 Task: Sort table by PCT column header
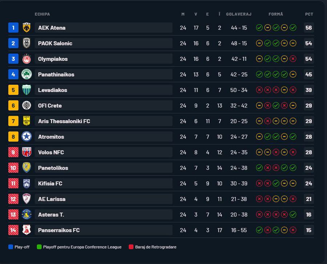[309, 14]
